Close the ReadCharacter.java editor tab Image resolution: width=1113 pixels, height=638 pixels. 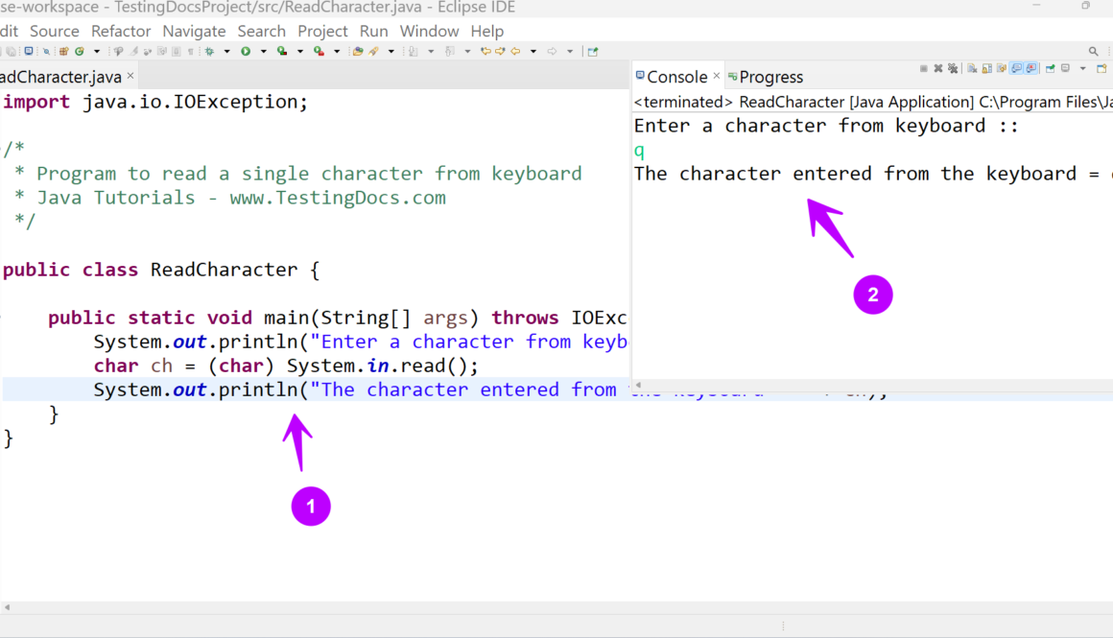(130, 76)
